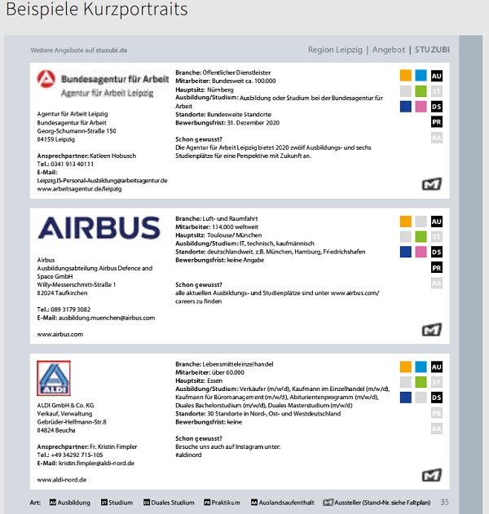Viewport: 489px width, 514px height.
Task: Click the PR badge in the Bundesagentur card
Action: (437, 122)
